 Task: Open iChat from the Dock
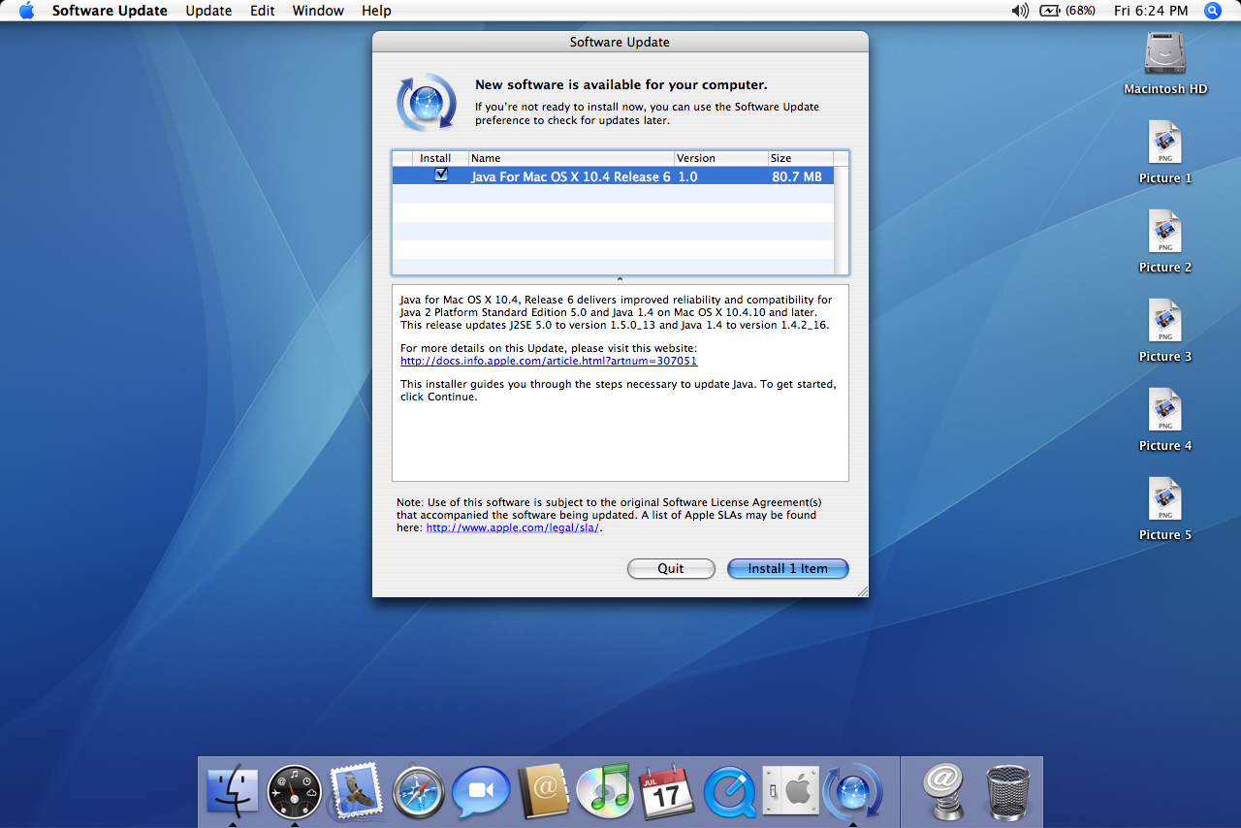[x=481, y=791]
